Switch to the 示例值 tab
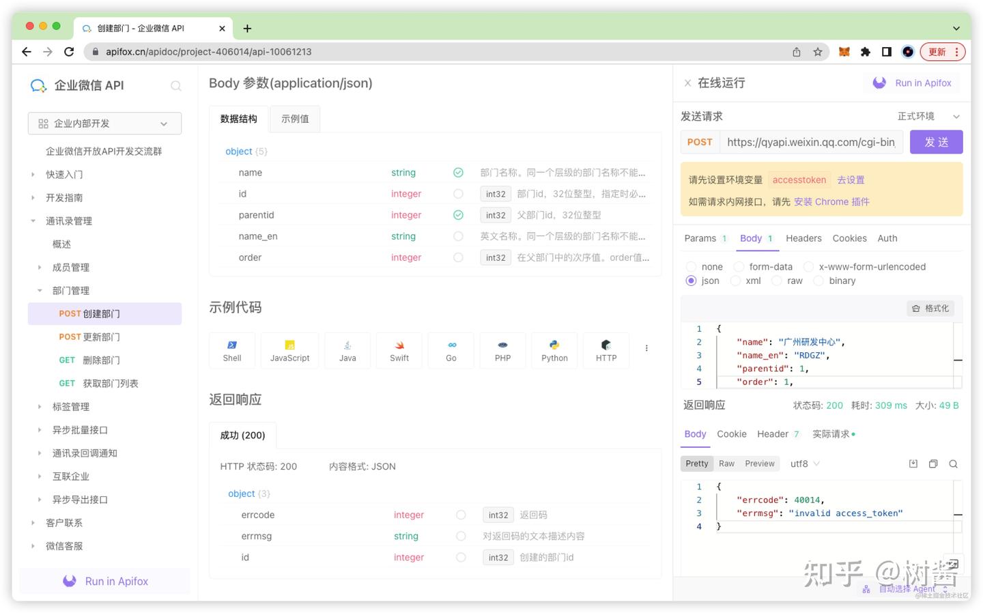The width and height of the screenshot is (983, 613). coord(295,119)
